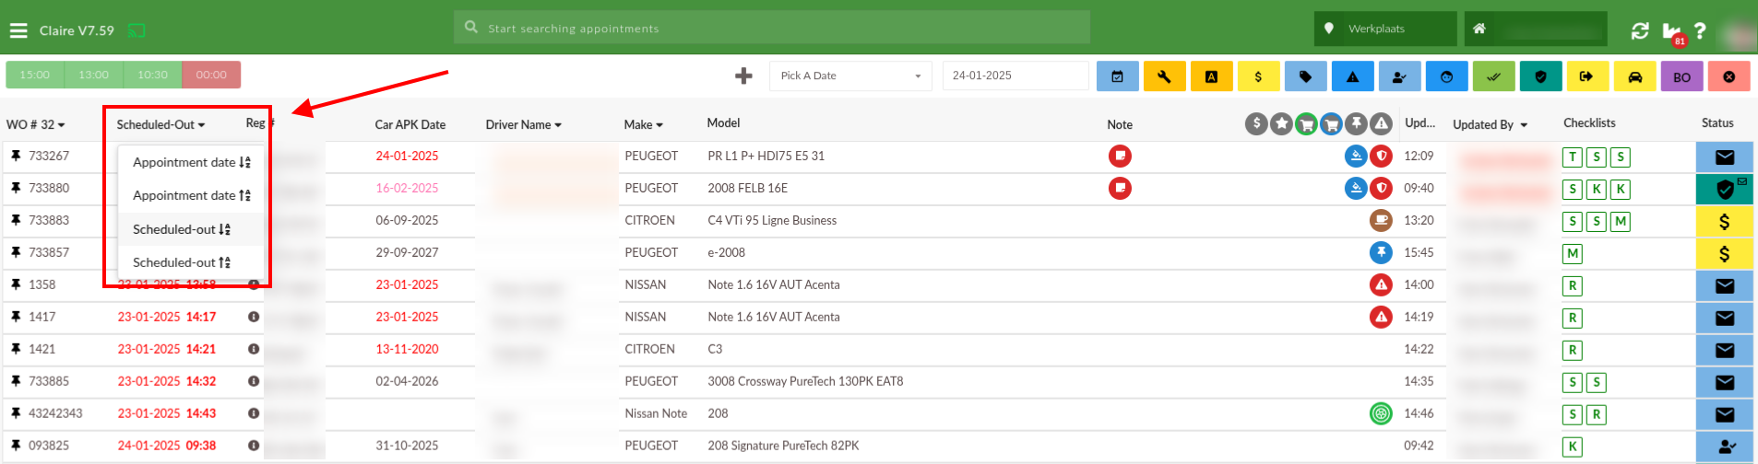Toggle the green-ringed shopping cart column filter
This screenshot has width=1758, height=464.
coord(1306,123)
